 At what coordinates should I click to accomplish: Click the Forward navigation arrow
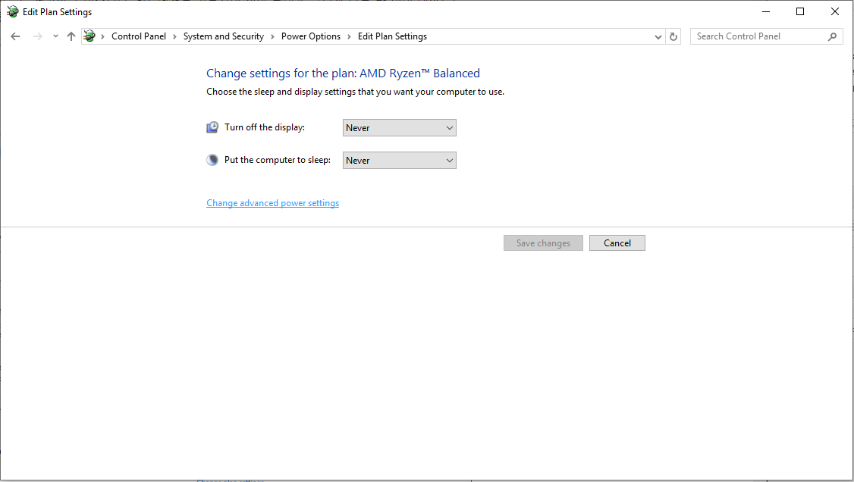click(37, 36)
